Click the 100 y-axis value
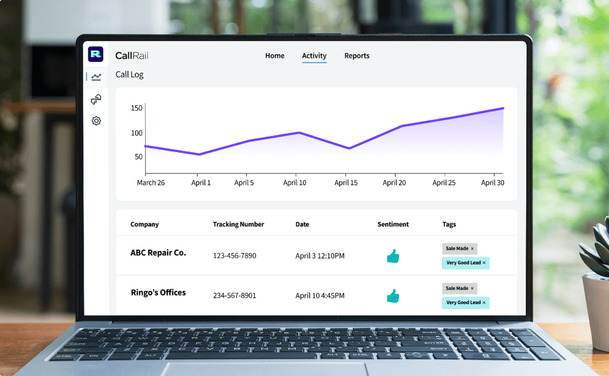The width and height of the screenshot is (609, 376). coord(137,133)
